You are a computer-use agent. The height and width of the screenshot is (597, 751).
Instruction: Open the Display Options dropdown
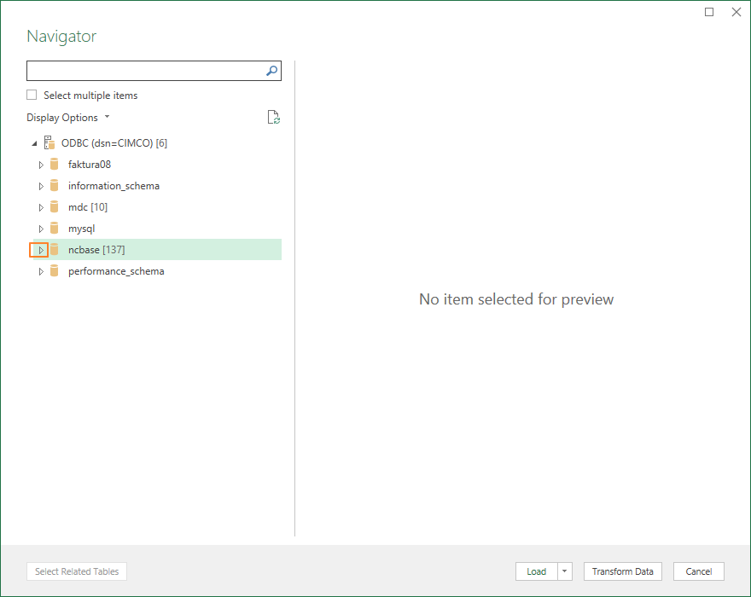coord(68,118)
